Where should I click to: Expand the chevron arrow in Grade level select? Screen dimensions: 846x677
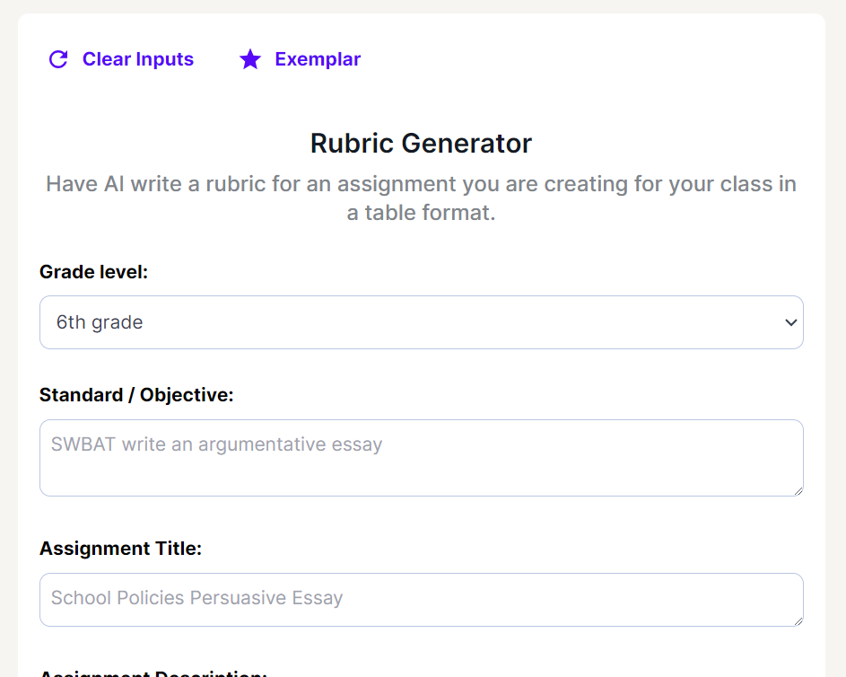click(x=790, y=322)
